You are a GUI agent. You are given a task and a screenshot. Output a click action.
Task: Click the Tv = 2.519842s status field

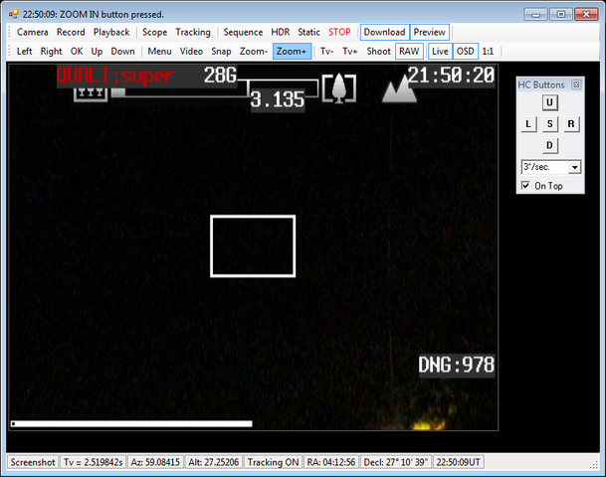tap(93, 462)
